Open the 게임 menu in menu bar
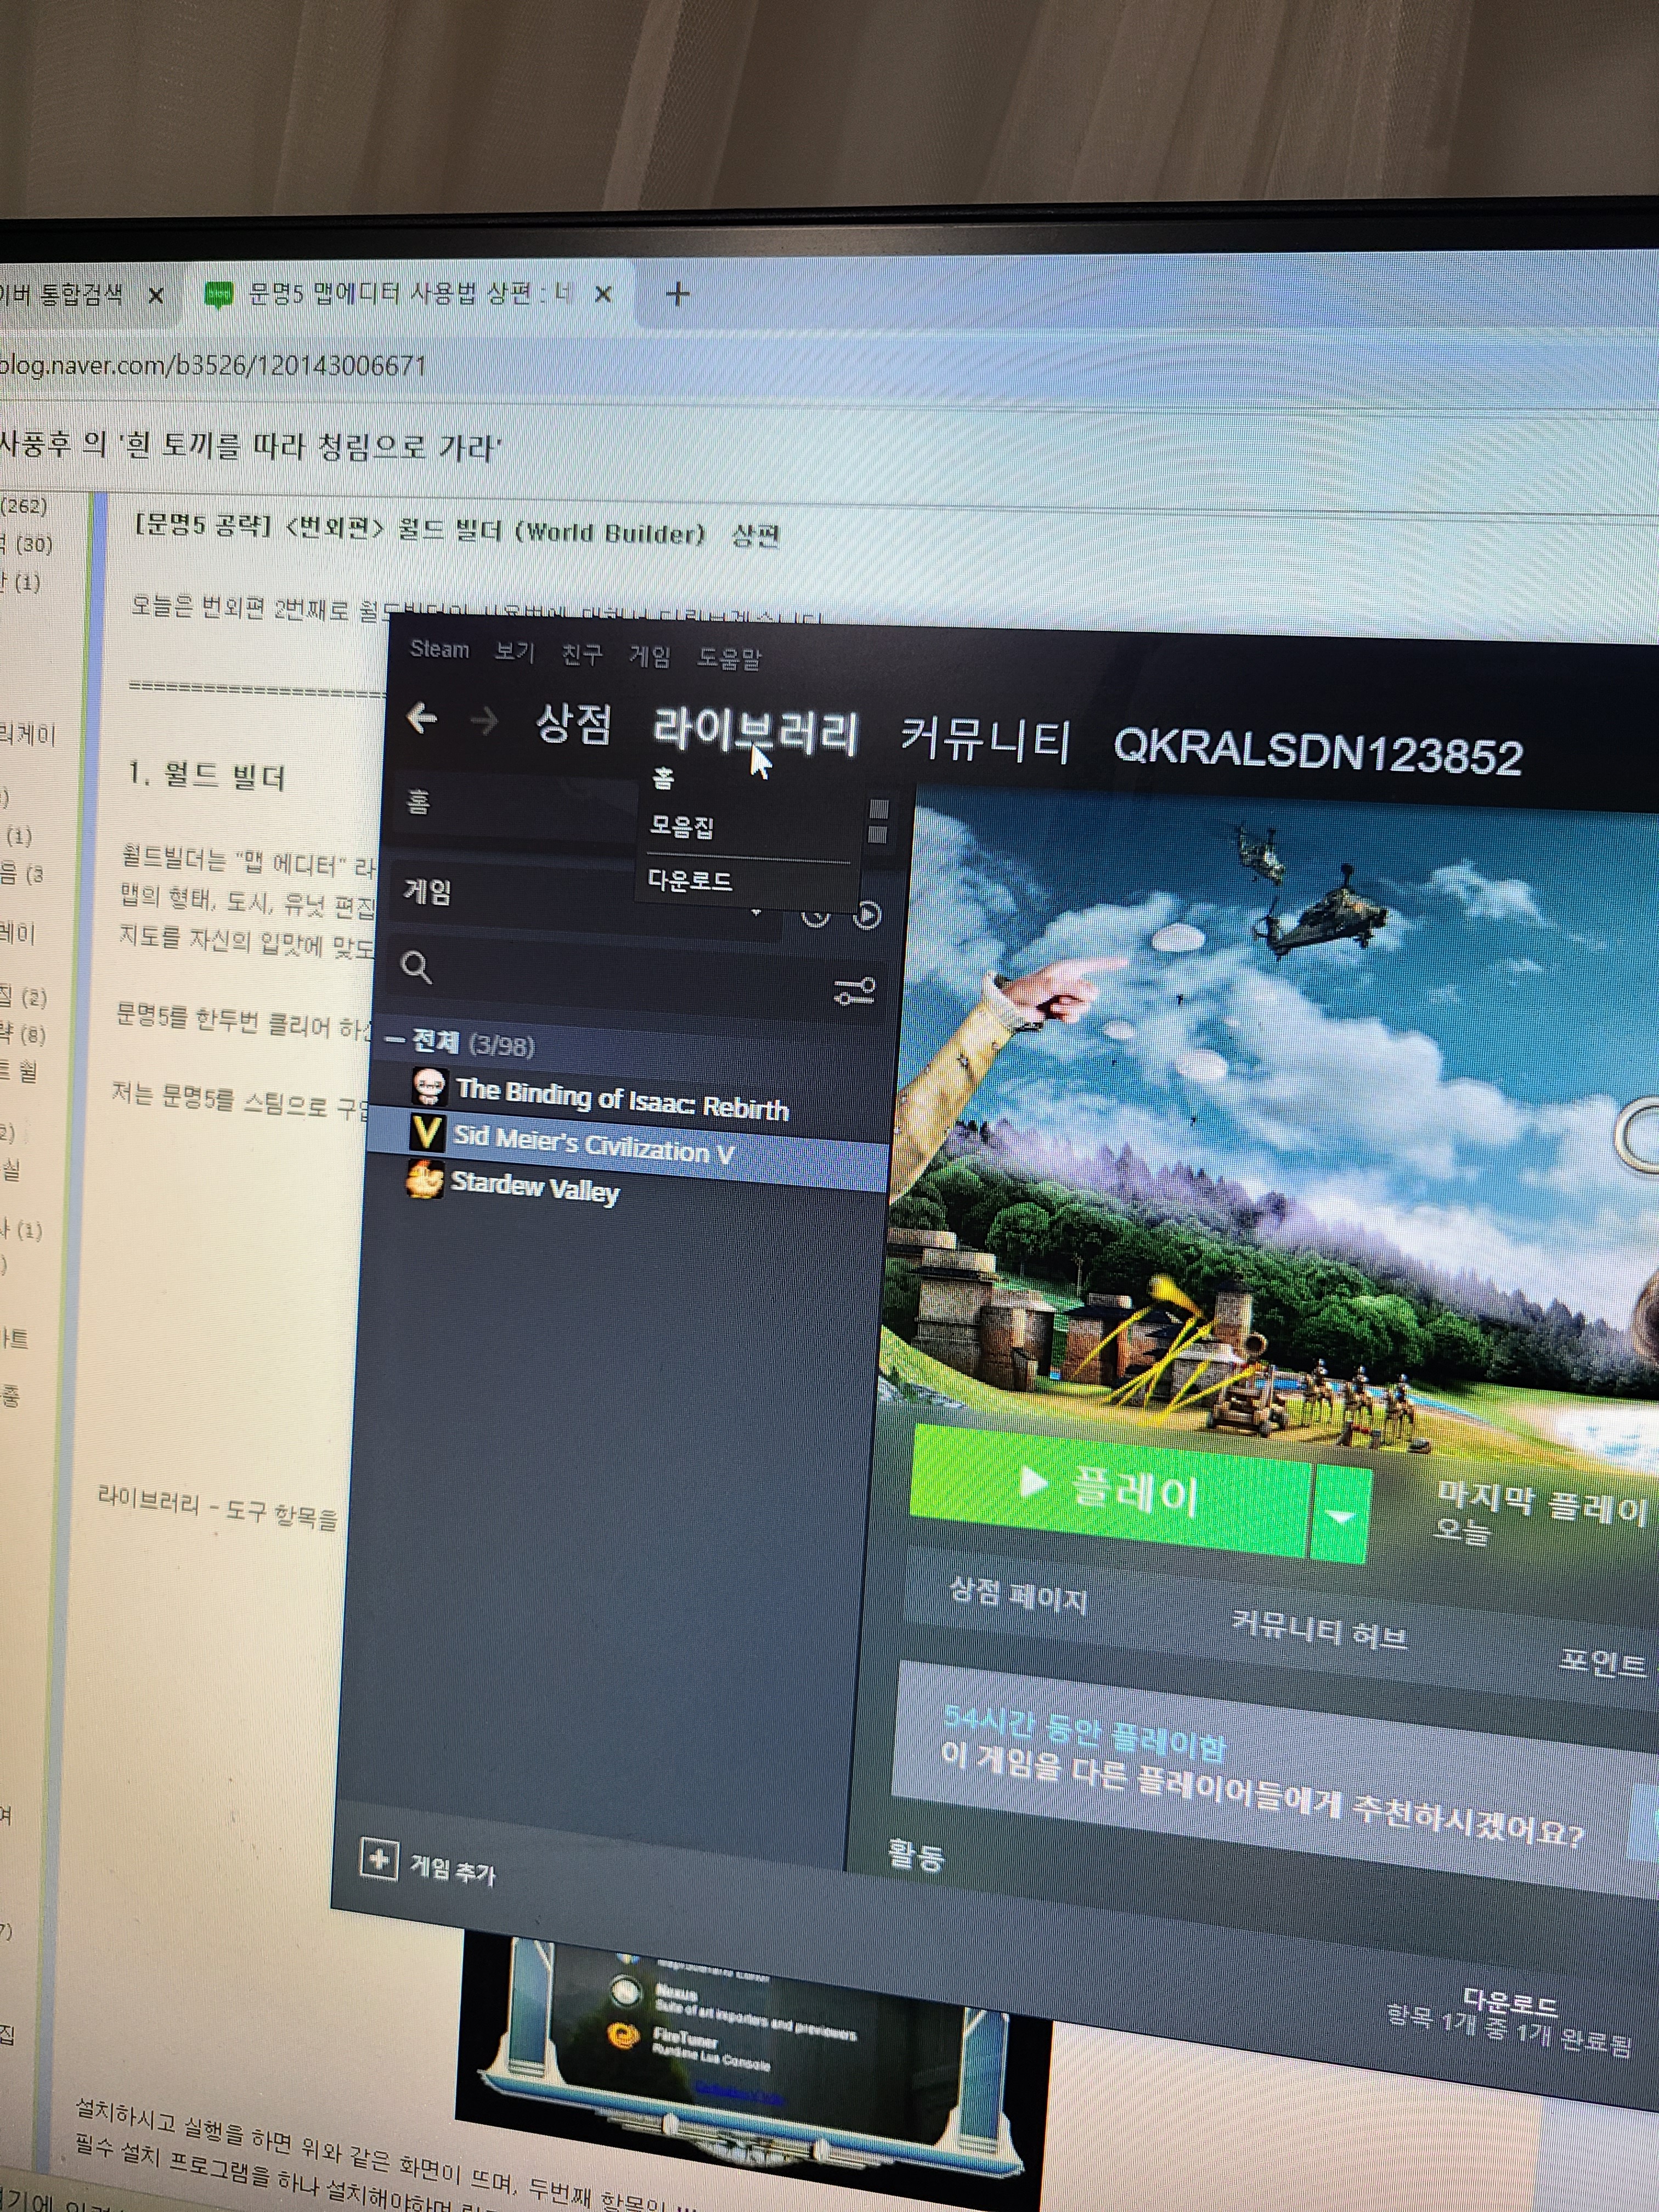Screen dimensions: 1659x2212 (649, 656)
